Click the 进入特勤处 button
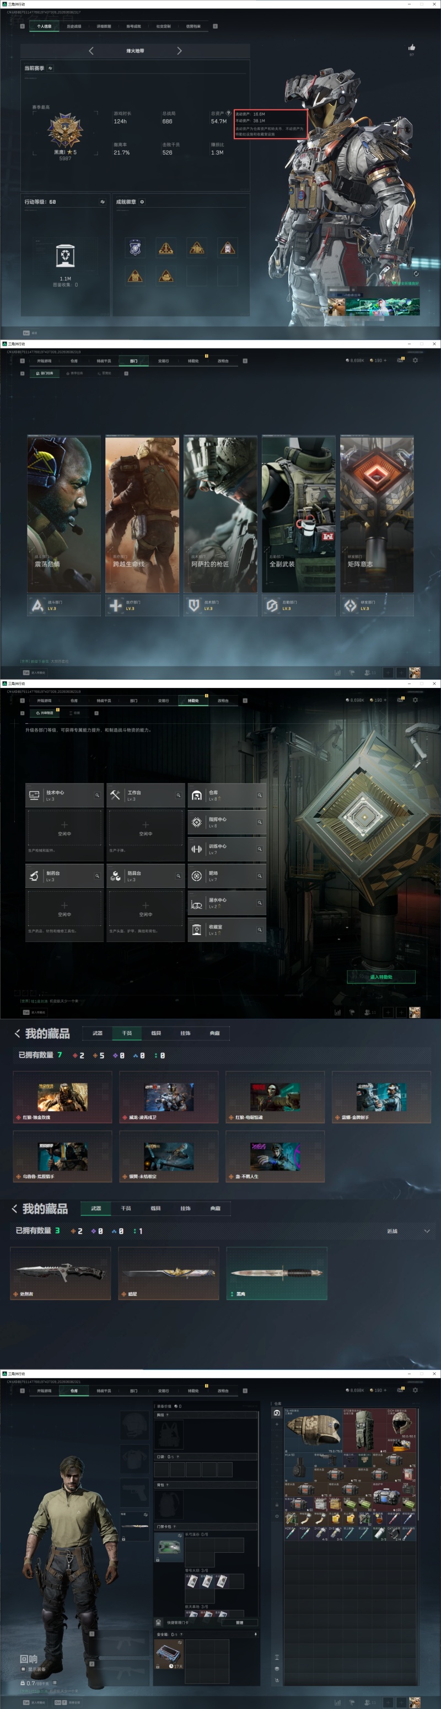 coord(381,977)
